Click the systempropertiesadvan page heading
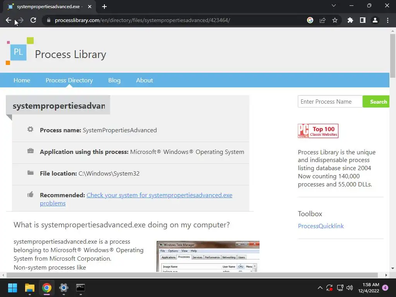Screen dimensions: 396x297 tap(59, 106)
